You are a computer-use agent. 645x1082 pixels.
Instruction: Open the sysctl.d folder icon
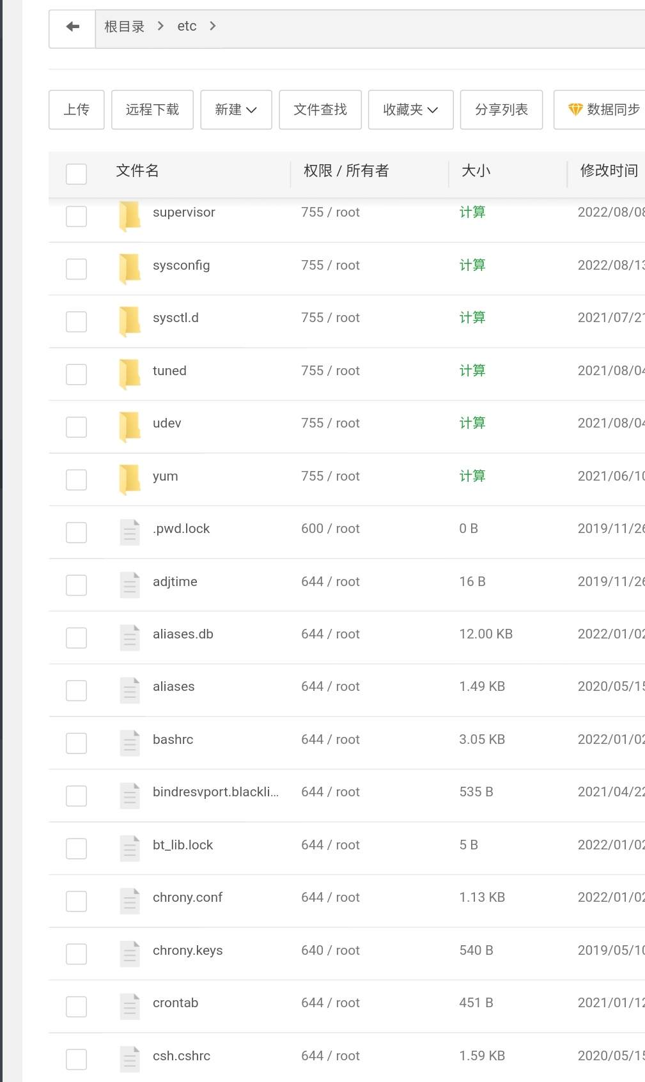click(130, 321)
